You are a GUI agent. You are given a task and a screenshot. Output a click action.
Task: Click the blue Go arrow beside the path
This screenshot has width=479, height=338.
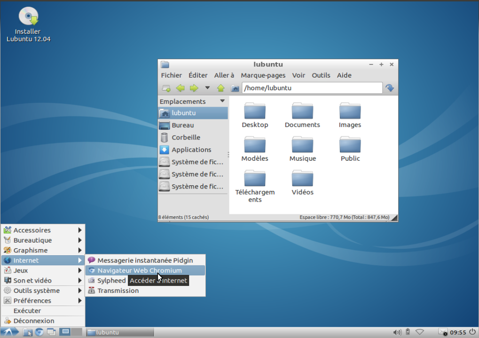click(390, 88)
